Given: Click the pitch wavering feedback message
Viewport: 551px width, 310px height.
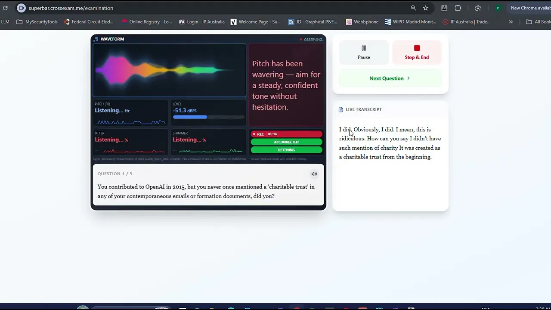Looking at the screenshot, I should click(x=286, y=85).
